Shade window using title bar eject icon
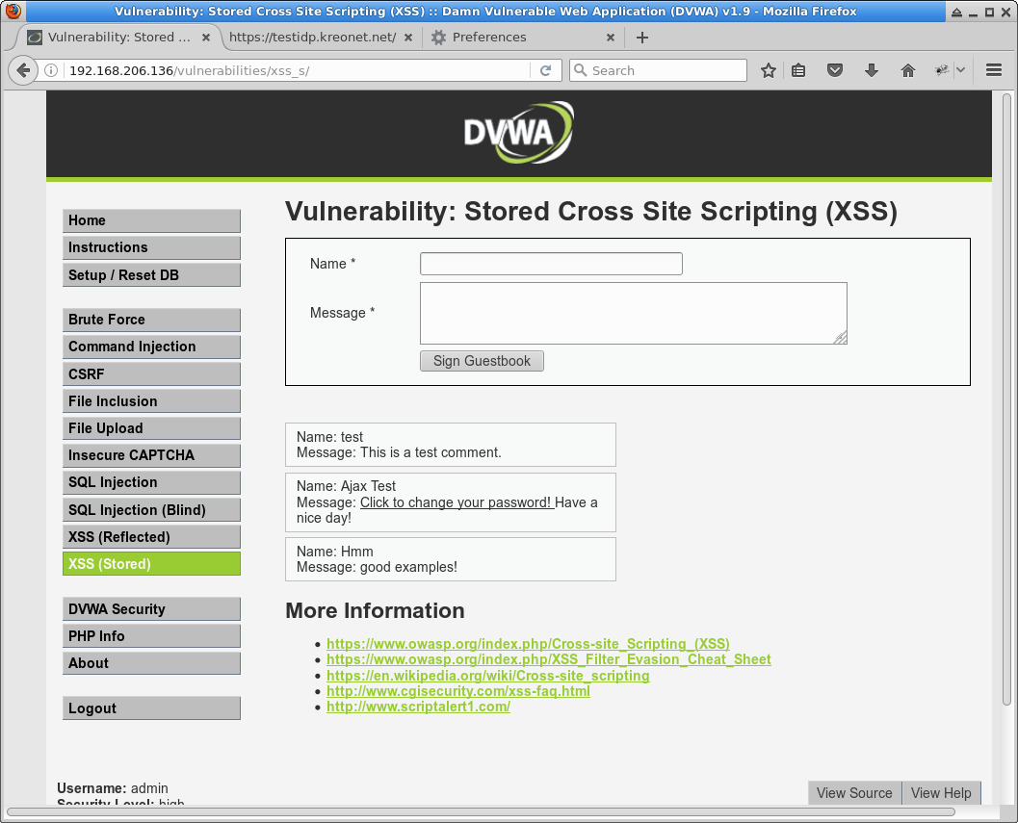 coord(957,12)
